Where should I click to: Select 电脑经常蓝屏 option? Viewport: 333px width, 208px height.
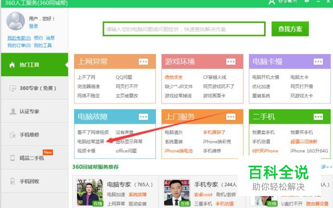click(90, 141)
